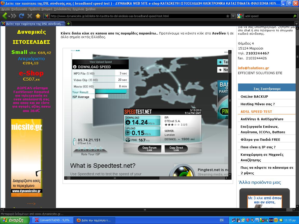Open the Ιστορικό menu
Screen dimensions: 299x224
tap(47, 9)
